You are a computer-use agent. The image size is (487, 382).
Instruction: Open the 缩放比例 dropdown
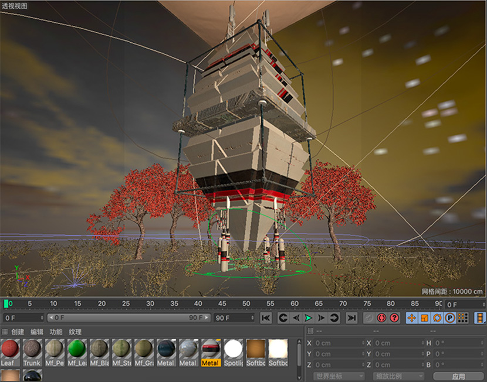400,376
